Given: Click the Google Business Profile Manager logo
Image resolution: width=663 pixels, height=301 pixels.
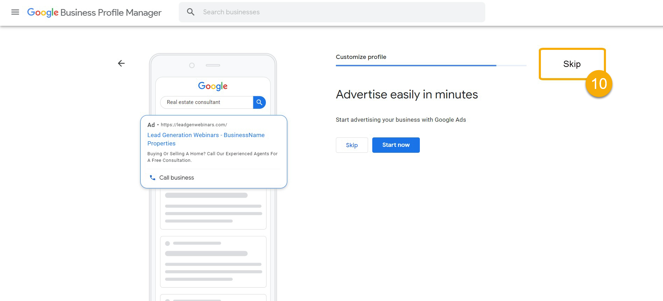Looking at the screenshot, I should click(x=94, y=13).
